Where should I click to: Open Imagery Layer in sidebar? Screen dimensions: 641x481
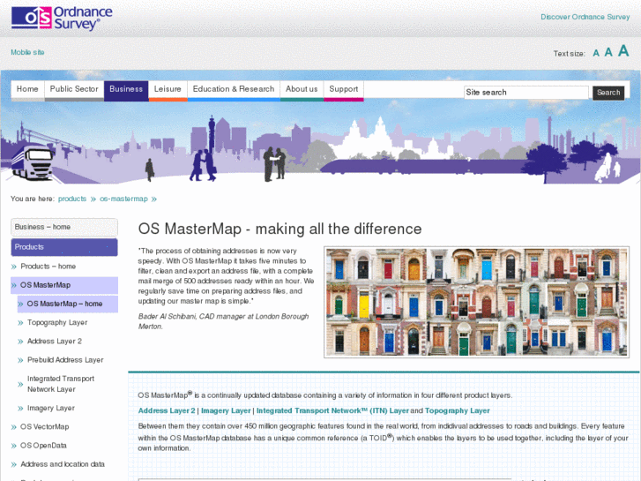coord(50,408)
